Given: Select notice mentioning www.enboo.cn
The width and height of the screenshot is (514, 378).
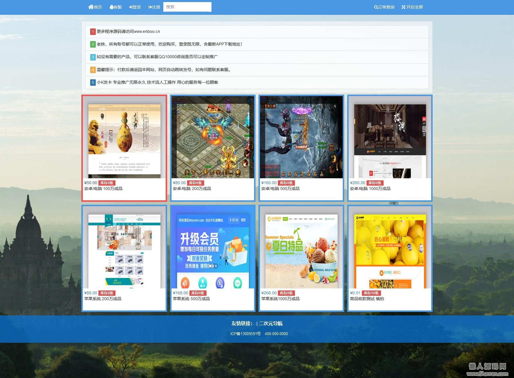Looking at the screenshot, I should point(257,32).
